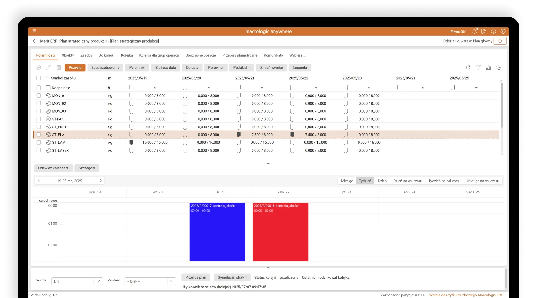Toggle the light theme sun button
Image resolution: width=537 pixels, height=298 pixels.
coord(500,41)
